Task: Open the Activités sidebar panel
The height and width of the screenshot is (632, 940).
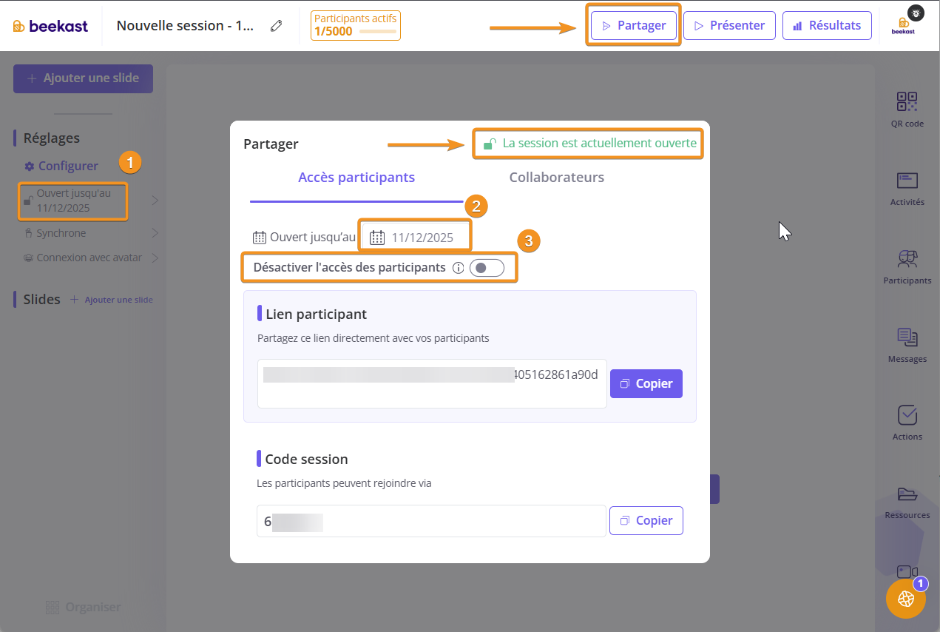Action: coord(907,188)
